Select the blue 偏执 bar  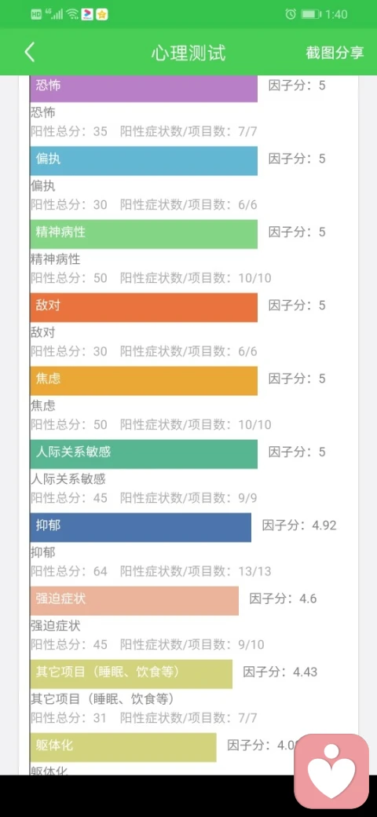144,160
